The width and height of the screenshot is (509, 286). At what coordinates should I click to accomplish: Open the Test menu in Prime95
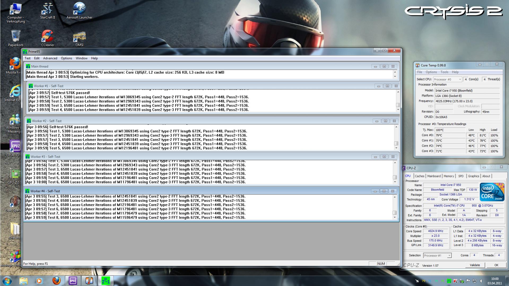pyautogui.click(x=28, y=58)
